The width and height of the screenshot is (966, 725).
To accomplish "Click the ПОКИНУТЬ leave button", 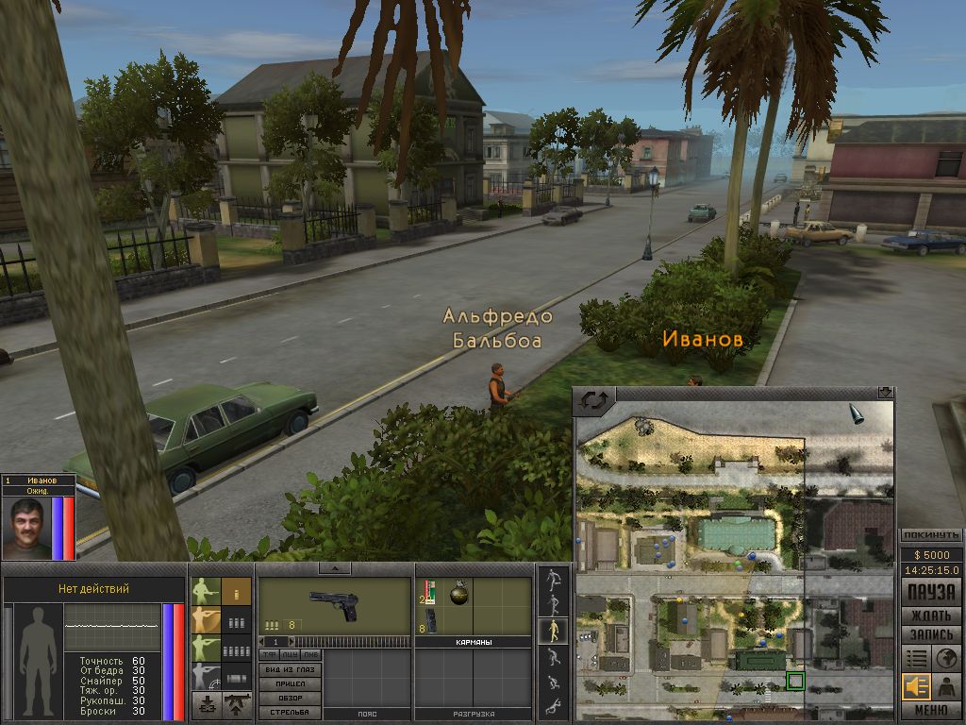I will pyautogui.click(x=931, y=536).
